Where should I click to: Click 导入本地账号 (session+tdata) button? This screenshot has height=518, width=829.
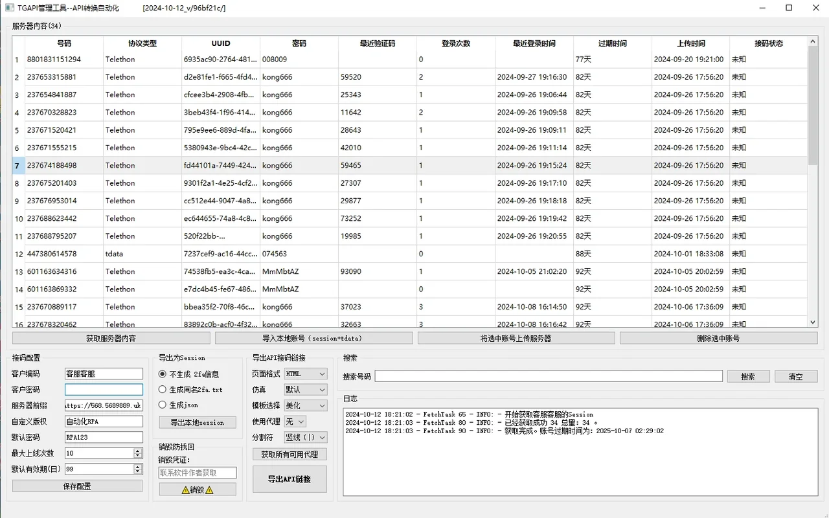pos(313,338)
